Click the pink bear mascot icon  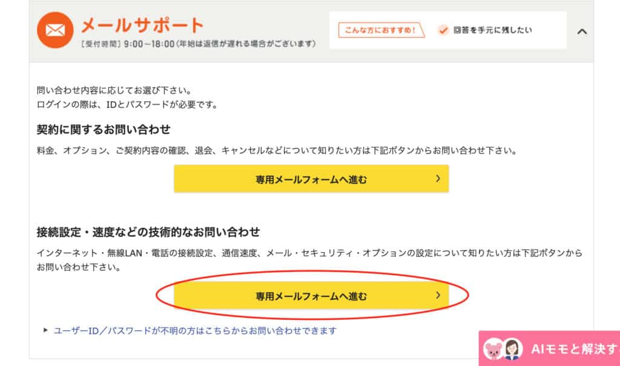(493, 350)
